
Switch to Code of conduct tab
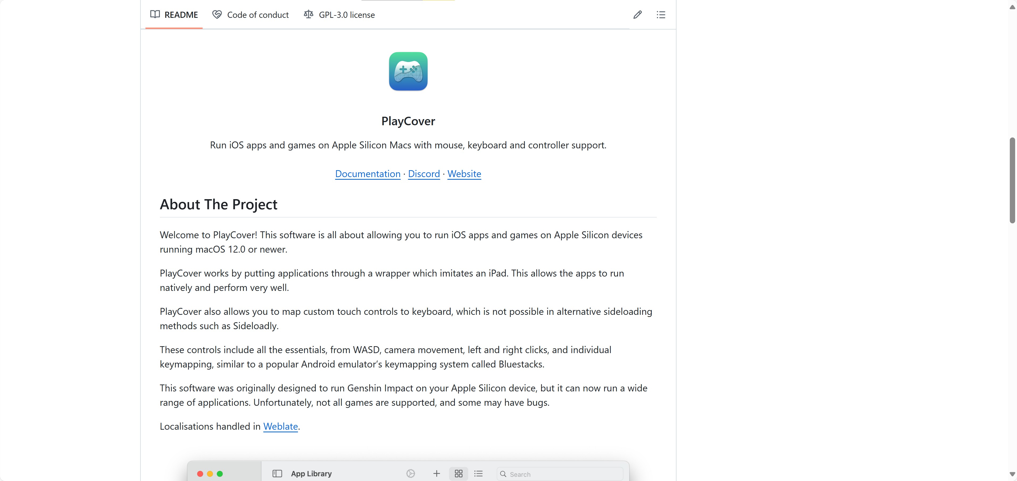point(250,15)
